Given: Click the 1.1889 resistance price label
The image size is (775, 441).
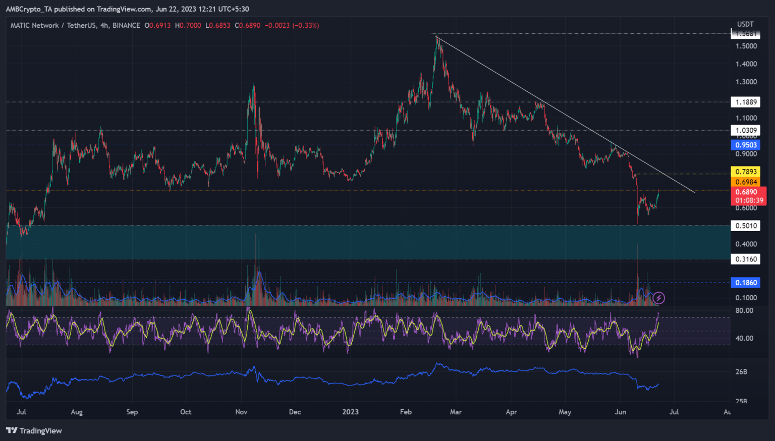Looking at the screenshot, I should coord(746,102).
